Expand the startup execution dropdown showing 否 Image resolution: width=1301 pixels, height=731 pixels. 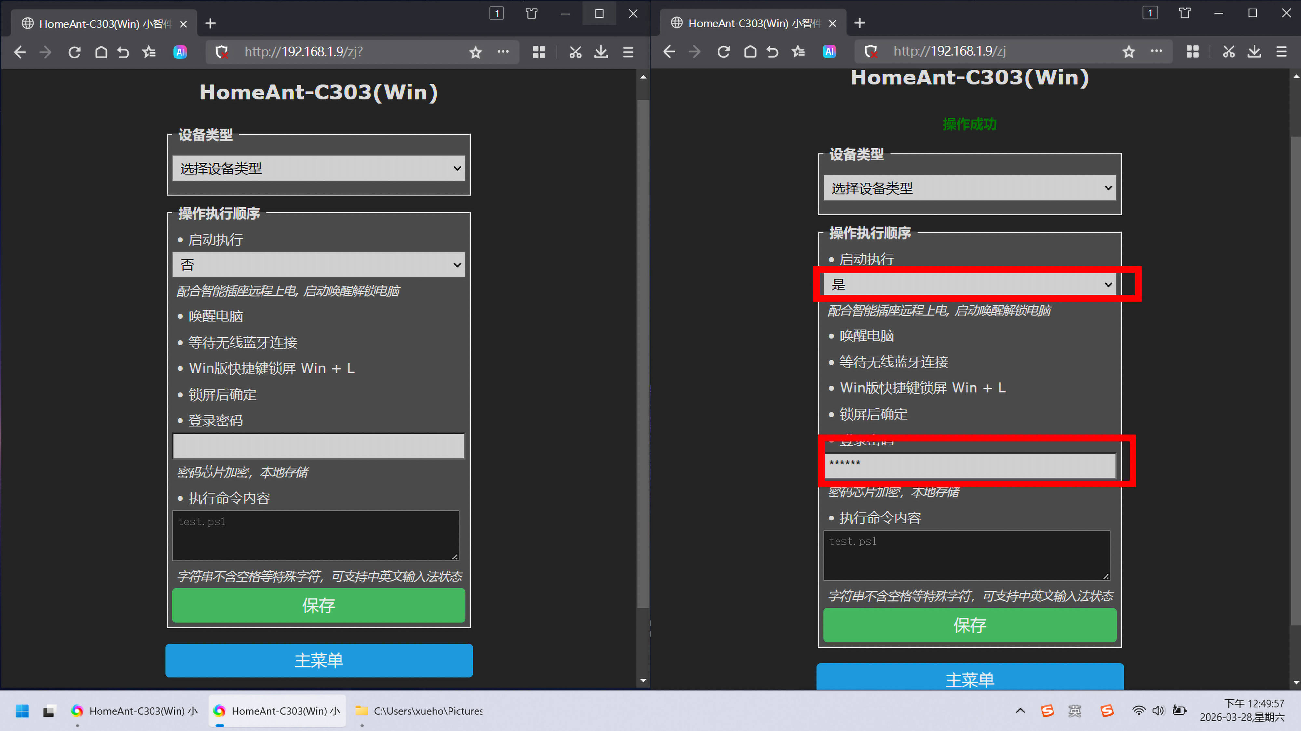click(318, 265)
